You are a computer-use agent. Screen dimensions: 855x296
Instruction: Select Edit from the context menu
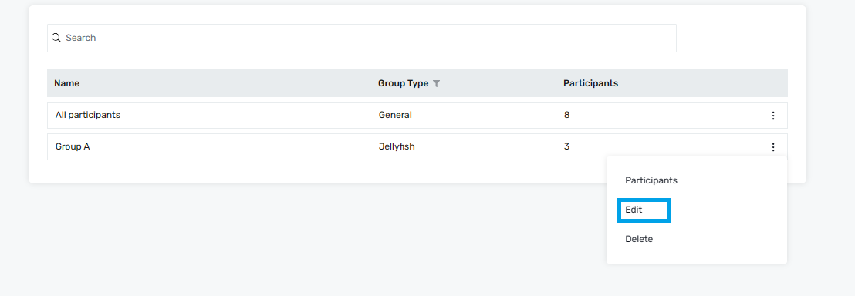(634, 210)
